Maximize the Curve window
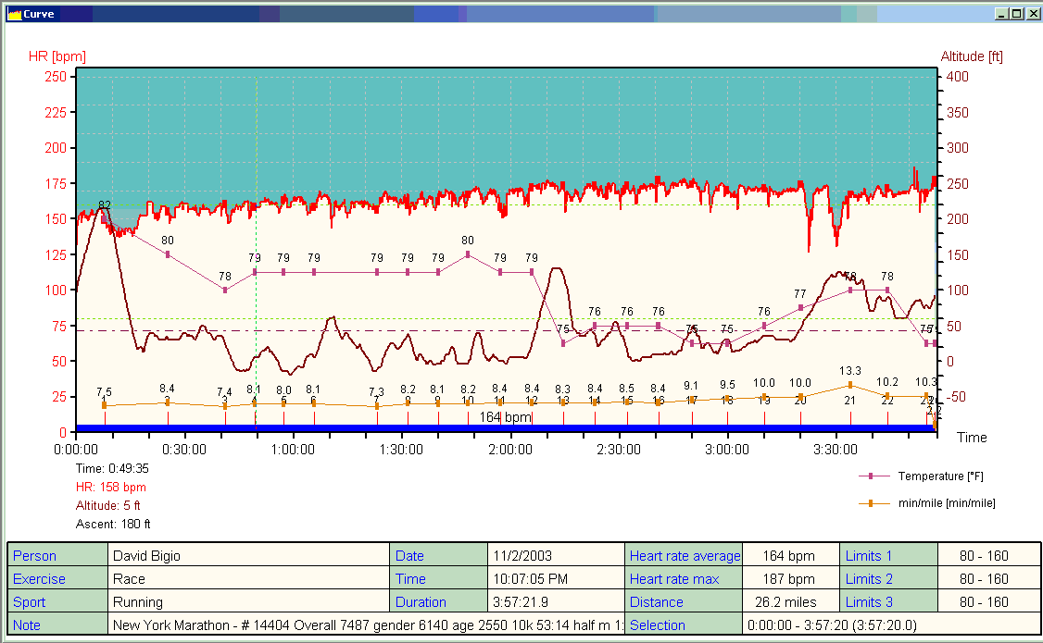 pyautogui.click(x=1016, y=14)
